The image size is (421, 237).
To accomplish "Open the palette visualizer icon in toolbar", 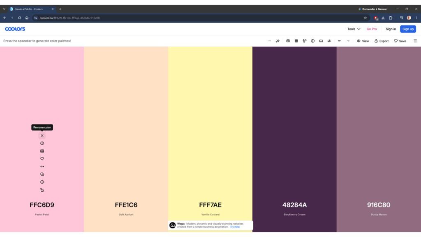I will tap(305, 41).
